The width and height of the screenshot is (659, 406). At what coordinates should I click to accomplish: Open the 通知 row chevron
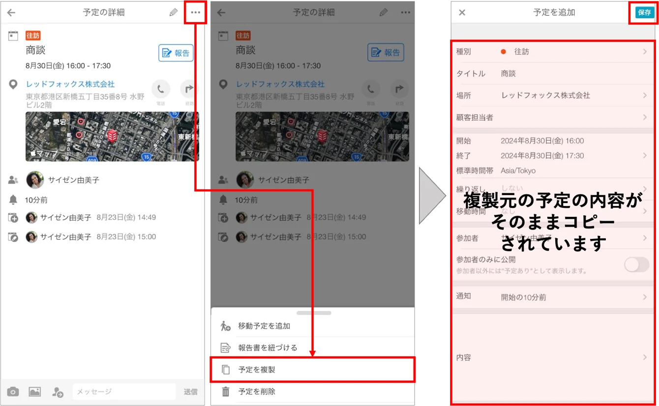point(645,297)
